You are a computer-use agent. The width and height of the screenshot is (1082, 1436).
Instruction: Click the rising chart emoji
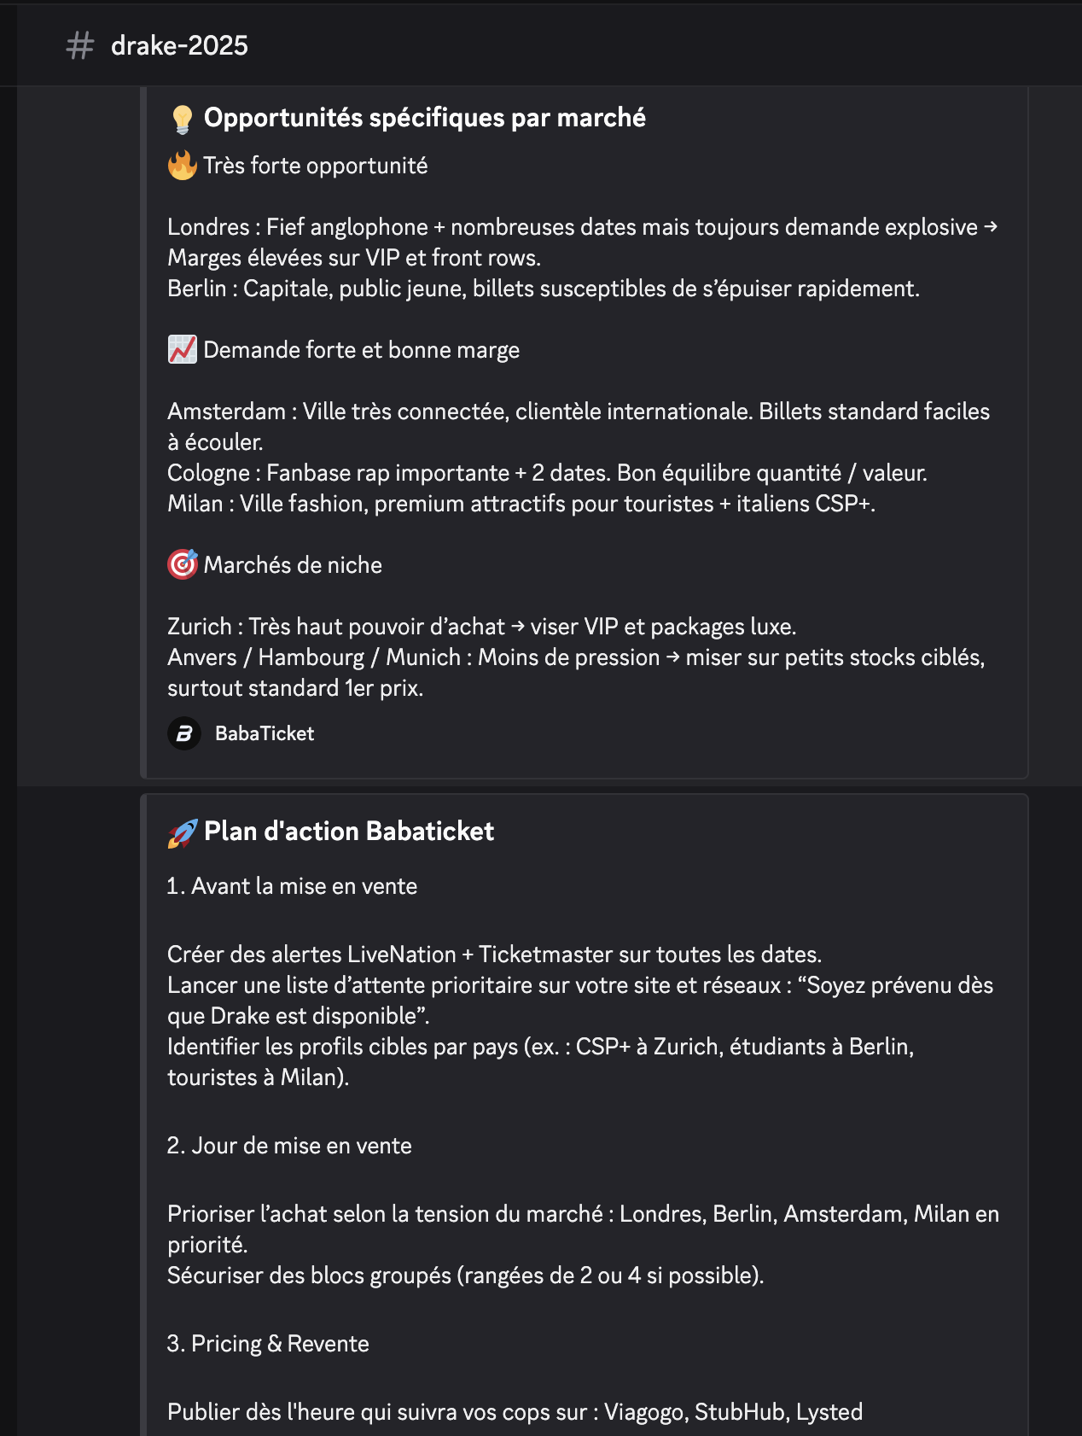[182, 350]
